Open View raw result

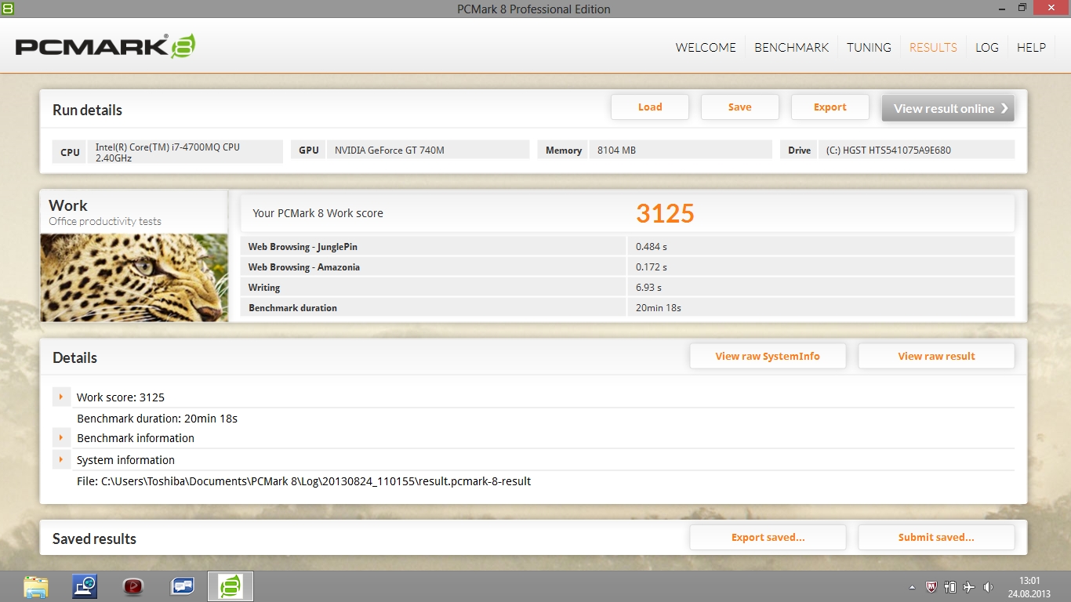(936, 356)
